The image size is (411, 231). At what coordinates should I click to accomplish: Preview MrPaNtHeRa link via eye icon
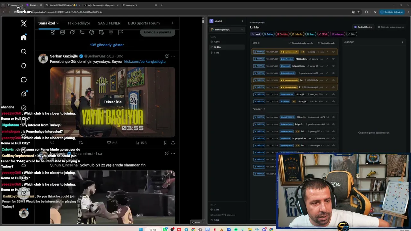click(333, 80)
